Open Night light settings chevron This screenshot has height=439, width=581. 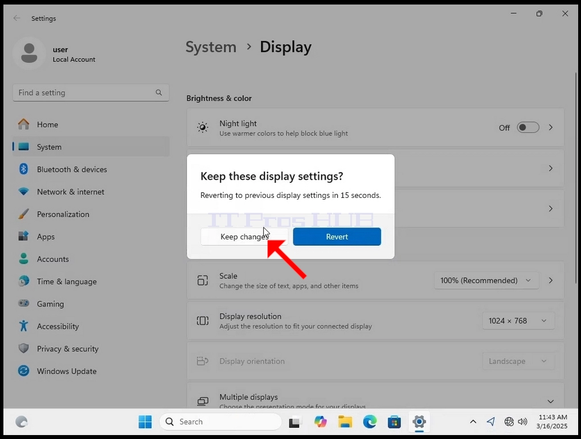click(551, 127)
